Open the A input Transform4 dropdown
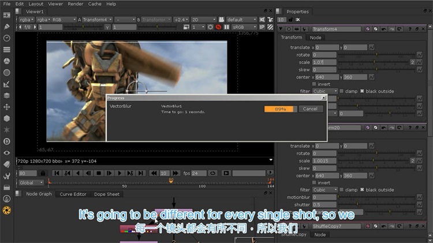The height and width of the screenshot is (243, 433). coord(97,20)
